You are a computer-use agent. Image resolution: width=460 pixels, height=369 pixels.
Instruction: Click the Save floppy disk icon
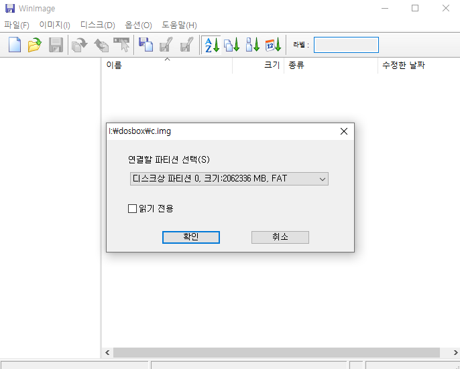point(56,45)
